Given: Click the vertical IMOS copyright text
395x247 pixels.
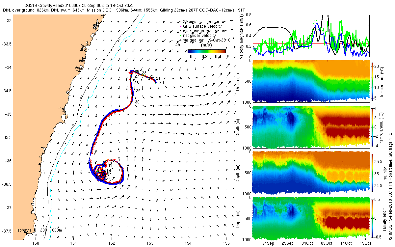Looking at the screenshot, I should (390, 187).
